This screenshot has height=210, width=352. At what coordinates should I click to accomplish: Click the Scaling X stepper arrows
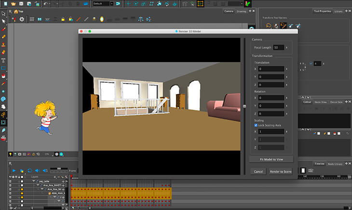[287, 132]
